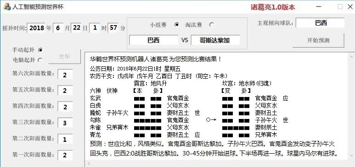Click the 公历日期 line in results
This screenshot has width=355, height=167.
point(135,69)
